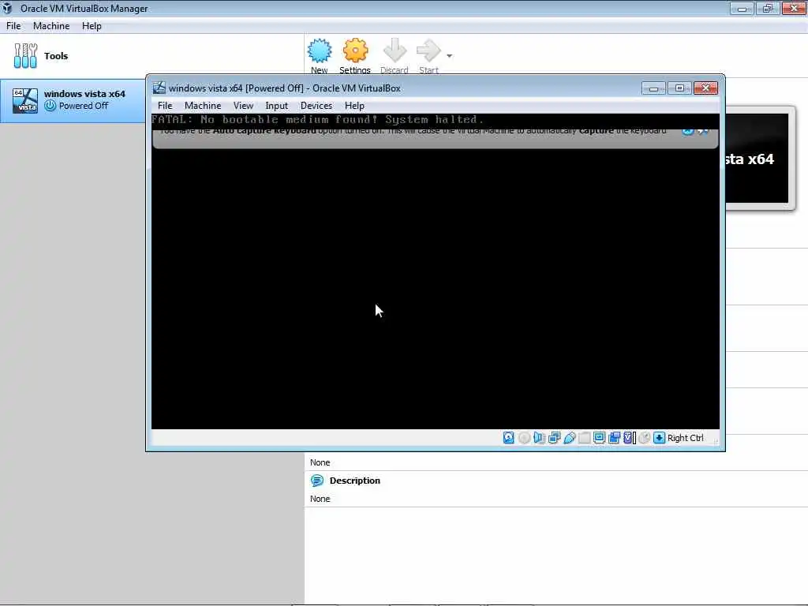Screen dimensions: 808x606
Task: Click the Vista 64 OS icon in the list
Action: point(25,100)
